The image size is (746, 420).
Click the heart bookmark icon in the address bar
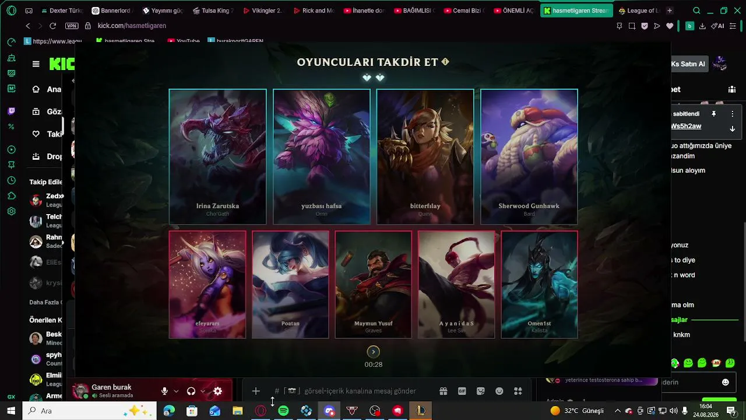coord(670,26)
